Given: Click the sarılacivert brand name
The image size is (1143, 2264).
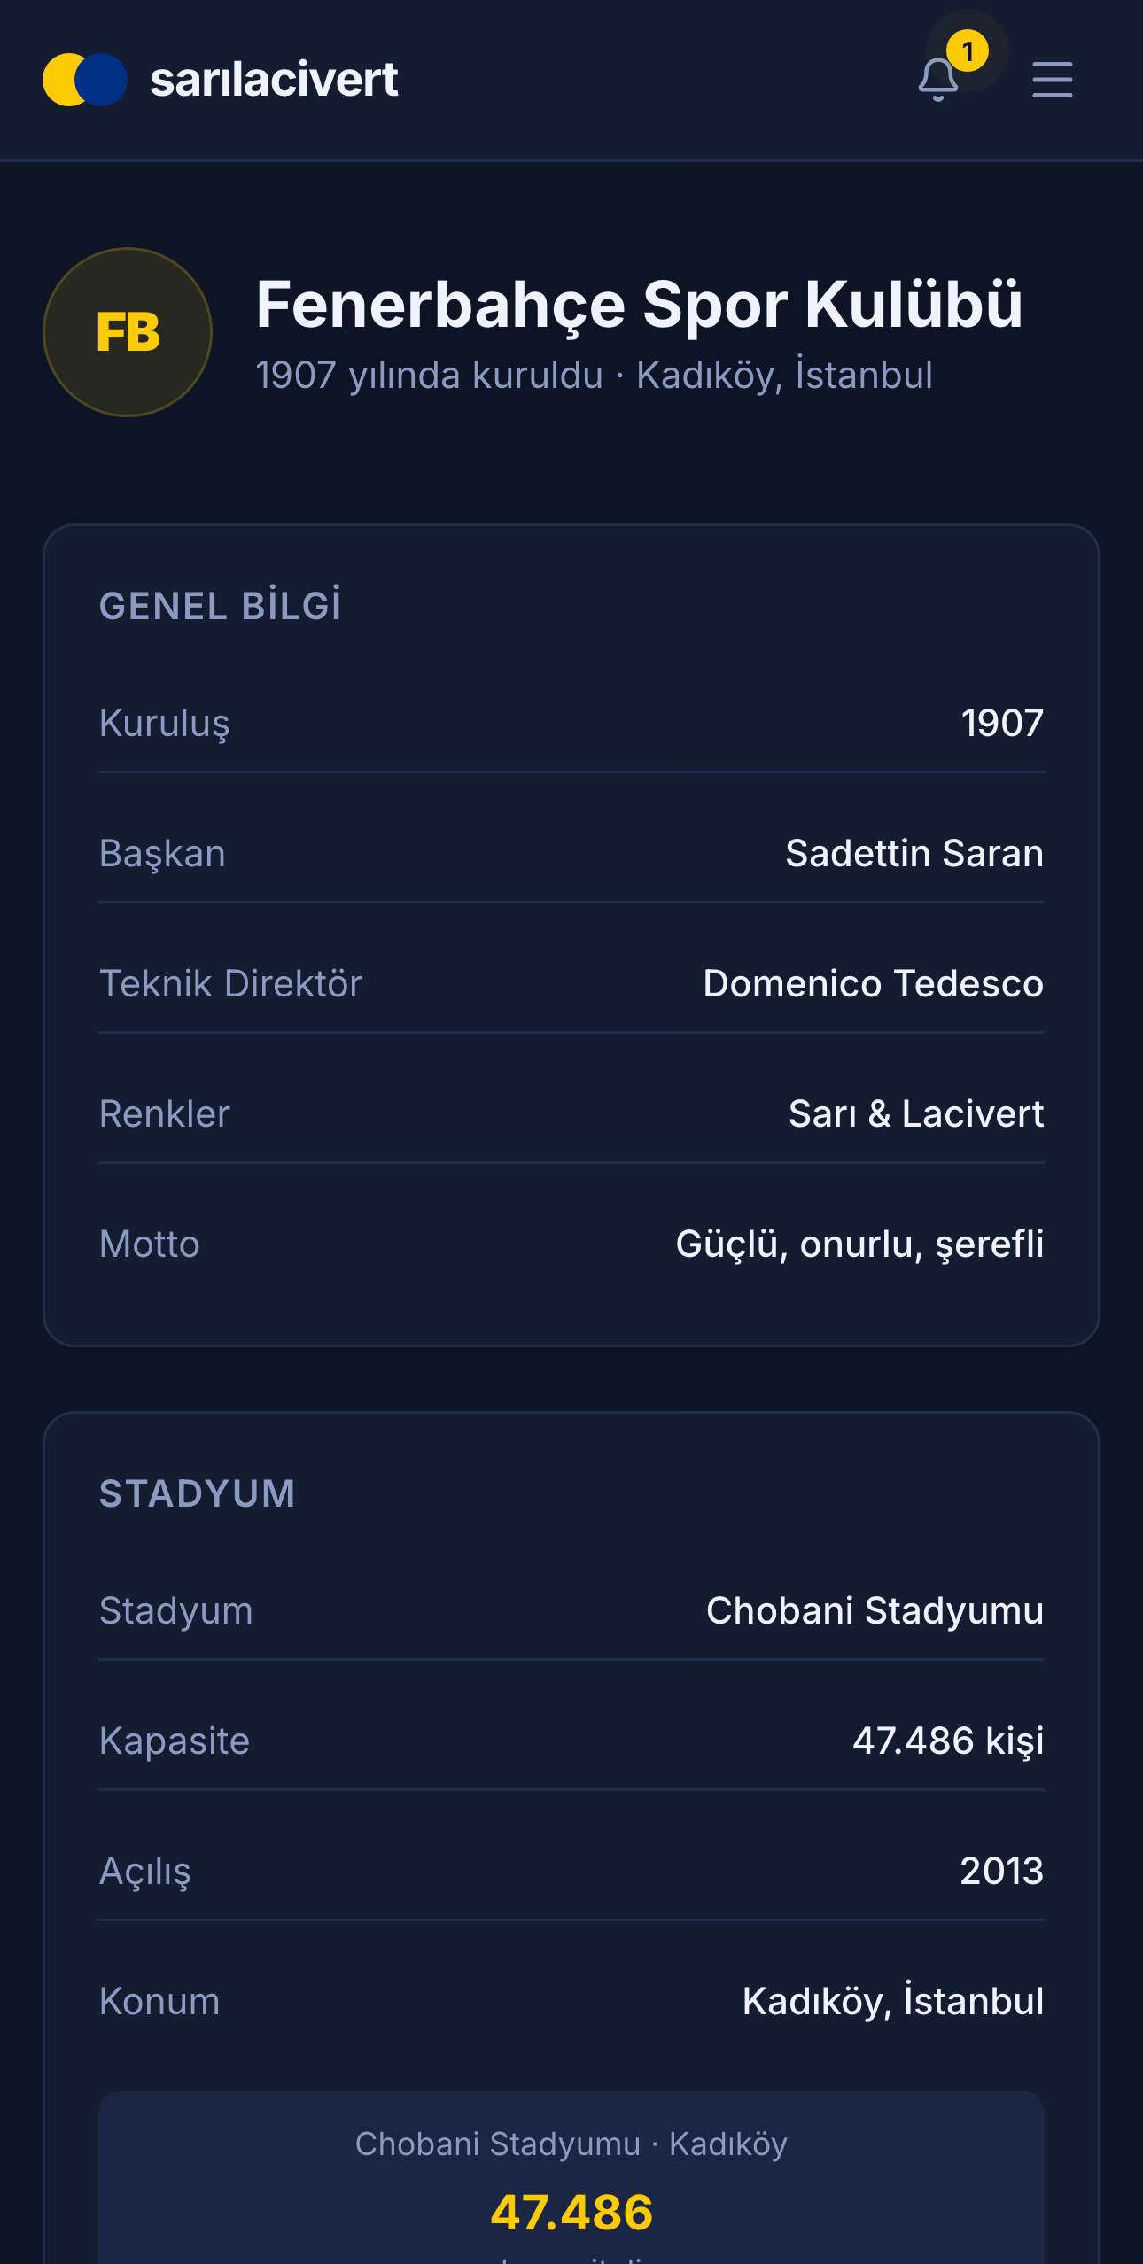Looking at the screenshot, I should 274,80.
